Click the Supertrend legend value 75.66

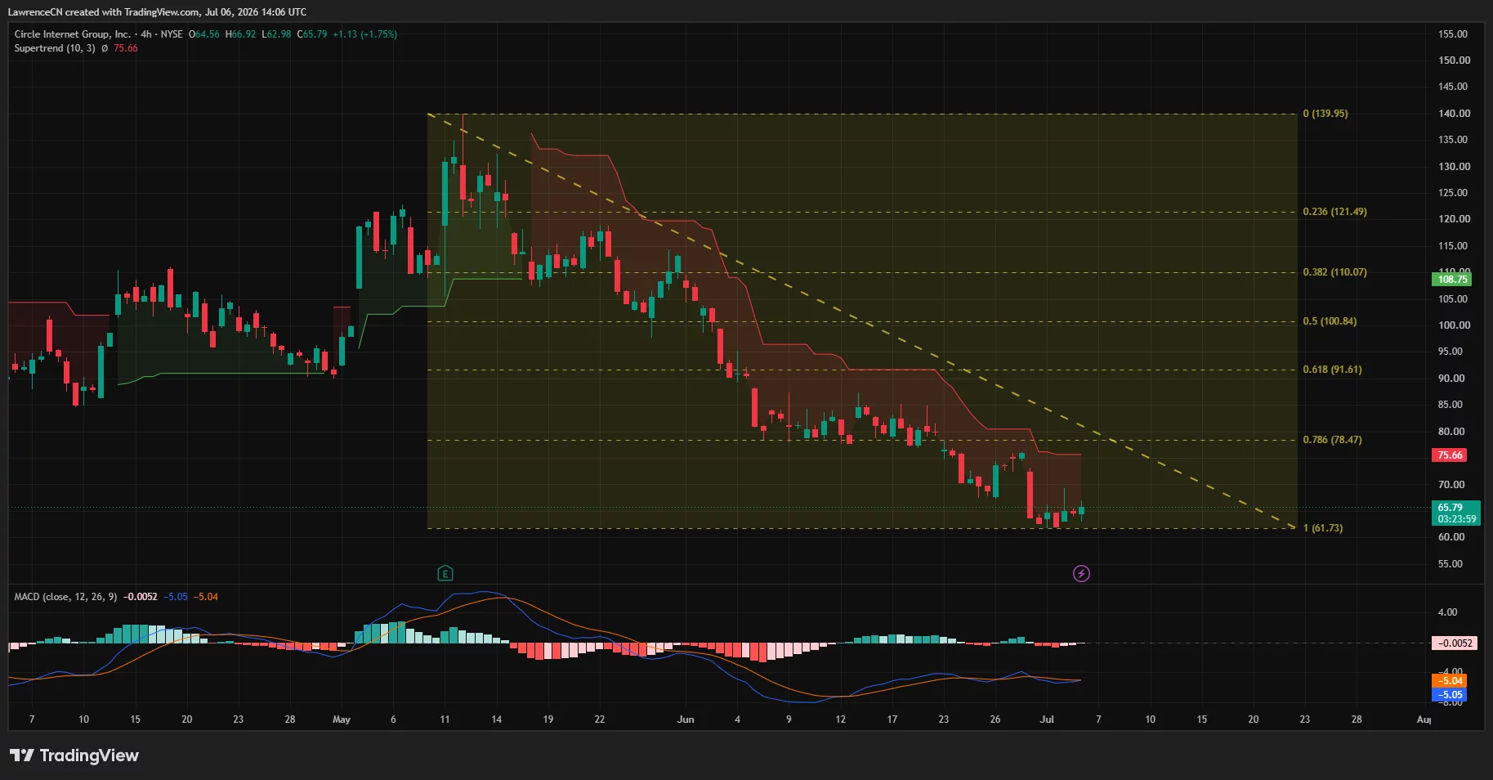coord(126,48)
